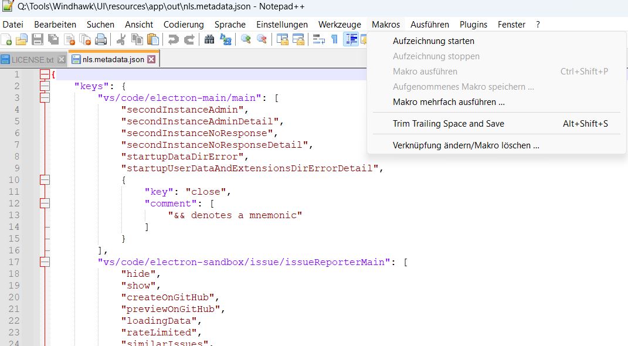Toggle show all characters pilcrow icon
This screenshot has height=346, width=628.
tap(334, 39)
